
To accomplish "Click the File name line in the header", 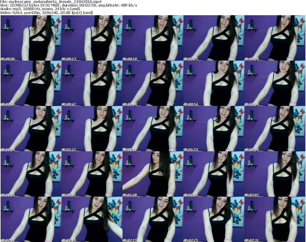I will (51, 2).
